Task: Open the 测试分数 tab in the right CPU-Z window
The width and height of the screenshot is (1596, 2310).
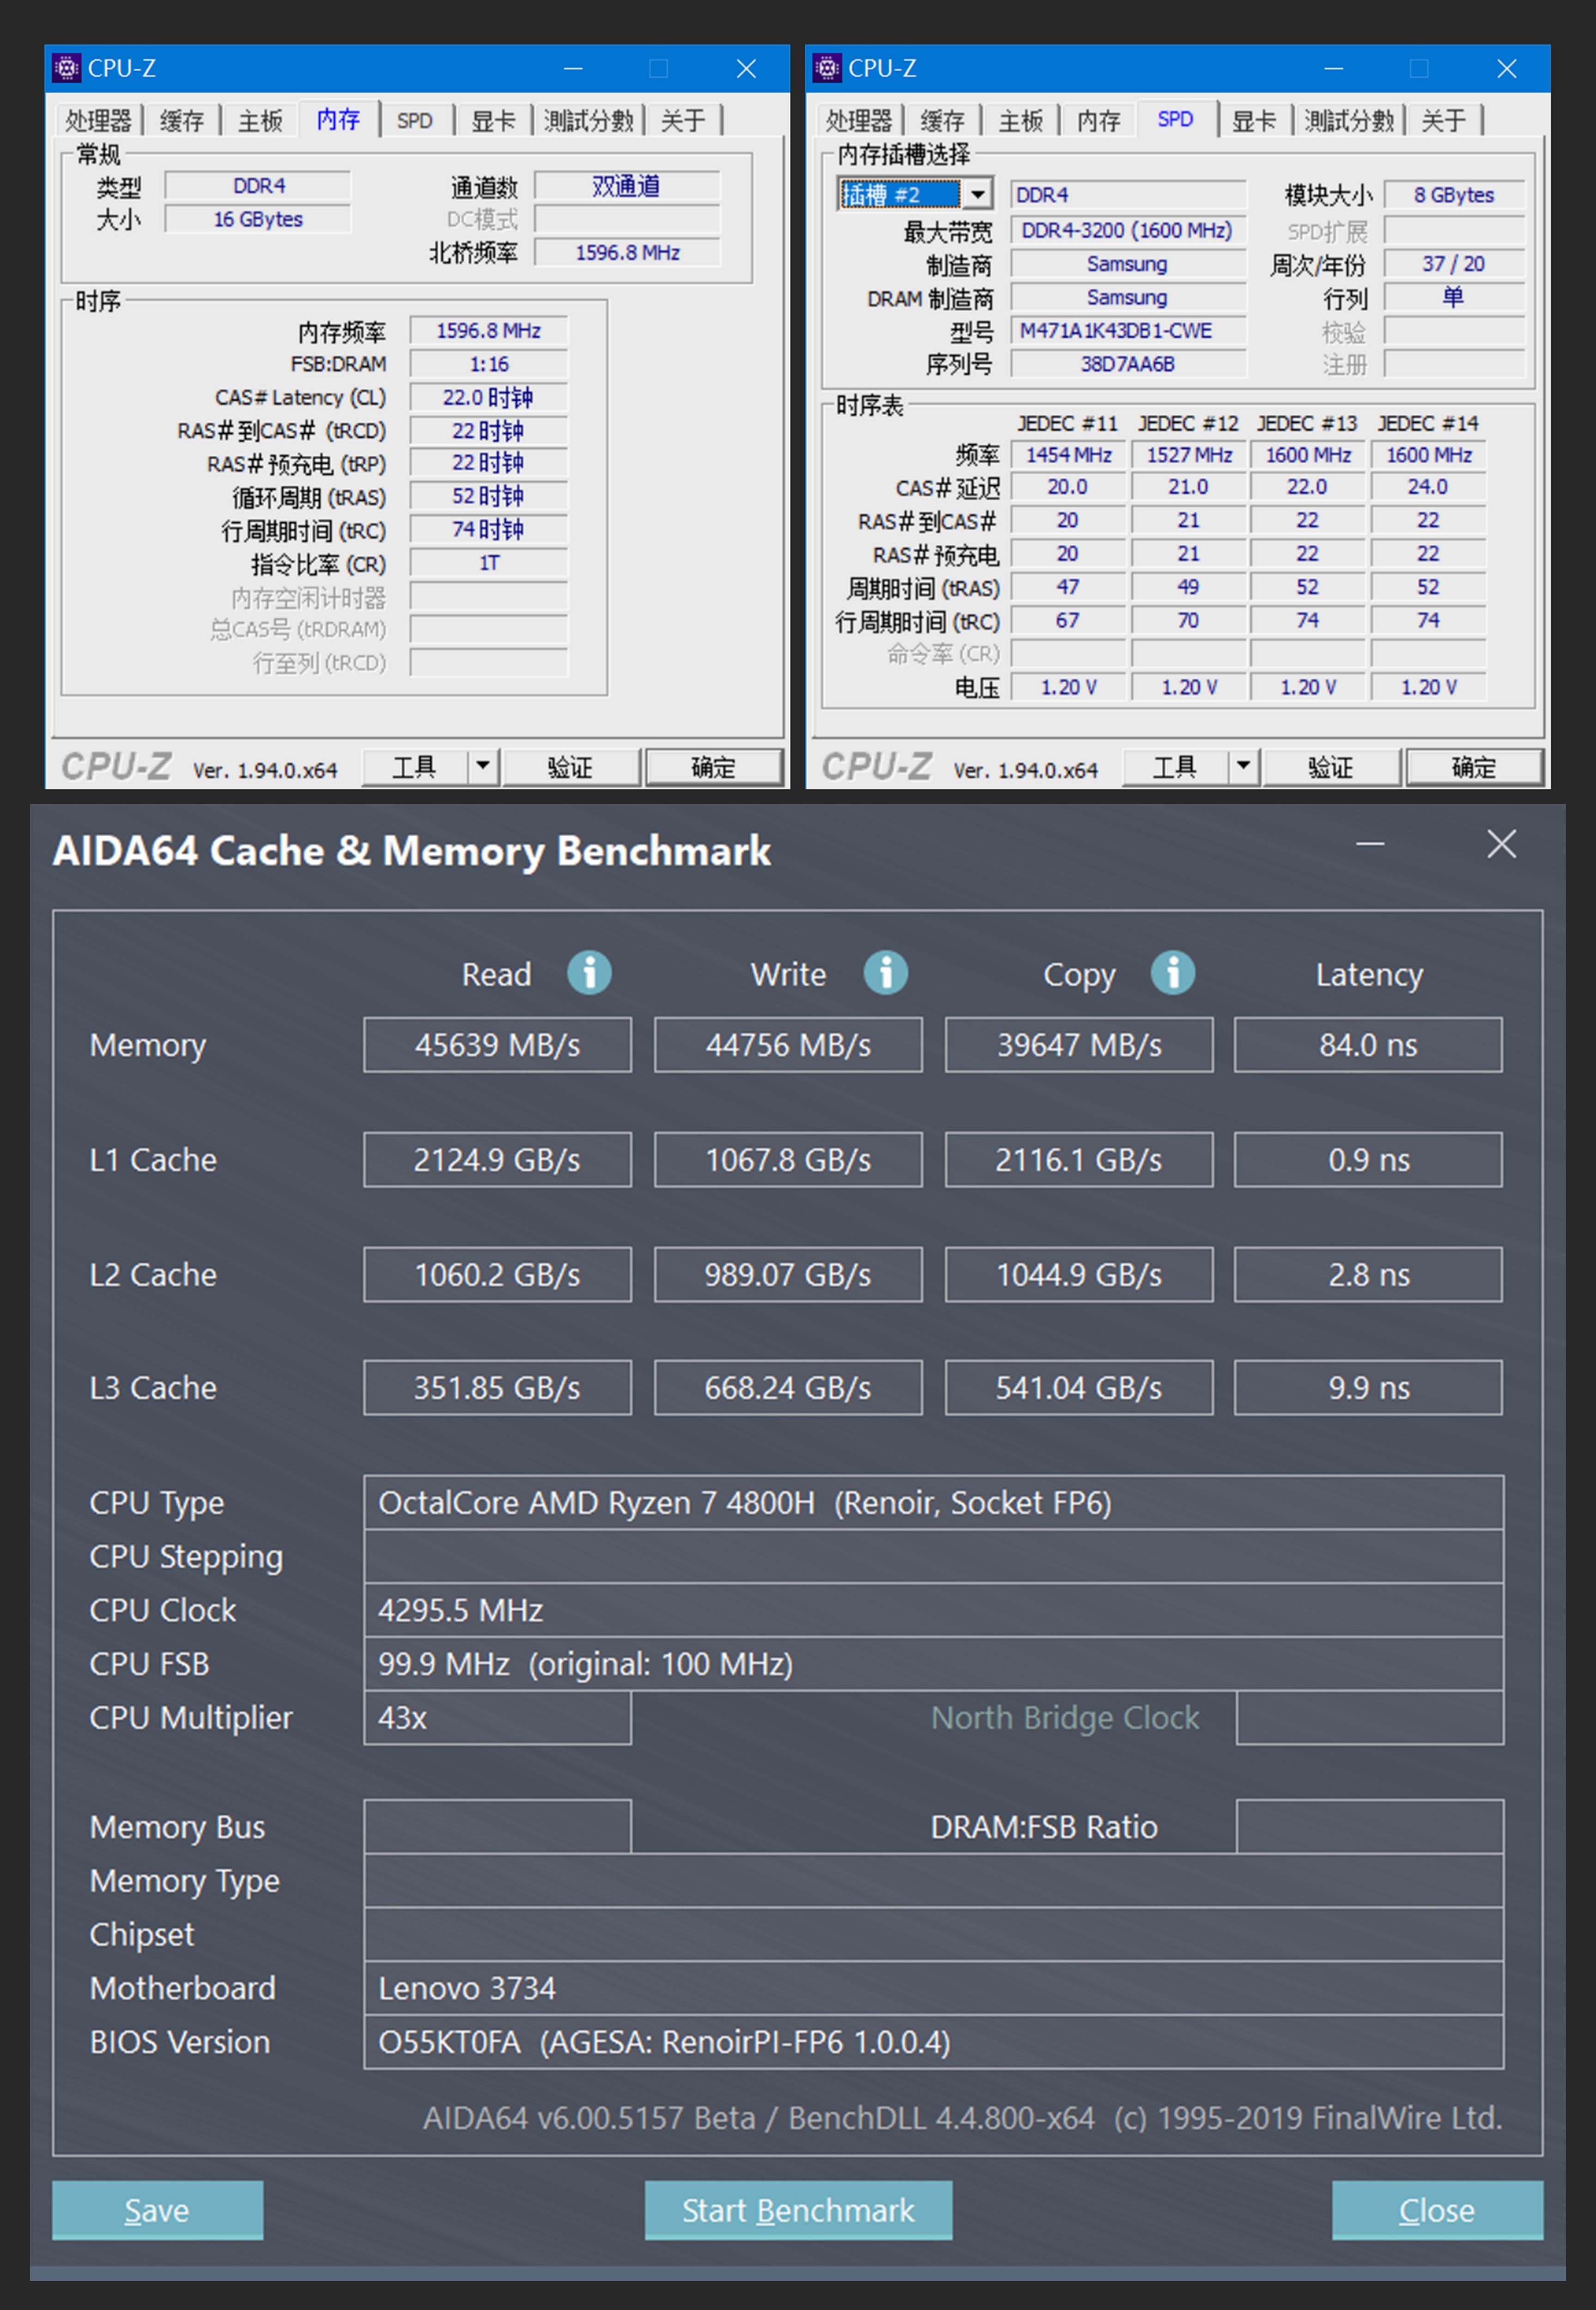Action: click(1348, 119)
